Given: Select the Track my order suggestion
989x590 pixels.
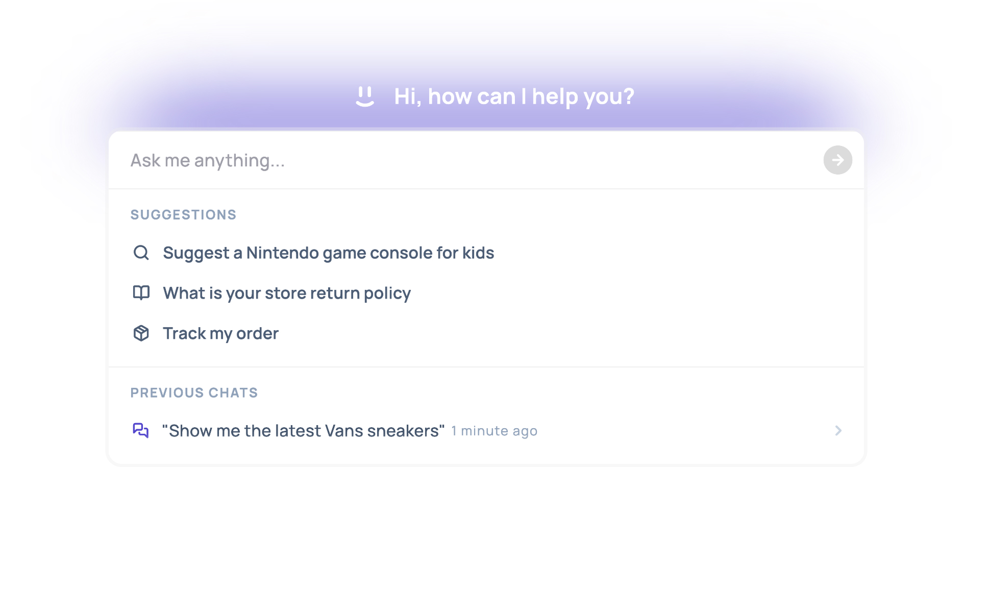Looking at the screenshot, I should (x=220, y=333).
